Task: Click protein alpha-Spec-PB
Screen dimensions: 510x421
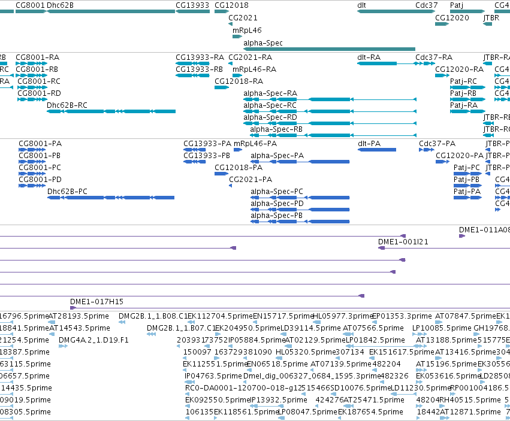Action: coord(300,222)
